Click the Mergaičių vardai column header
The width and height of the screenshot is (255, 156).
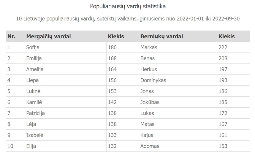[x=48, y=36]
